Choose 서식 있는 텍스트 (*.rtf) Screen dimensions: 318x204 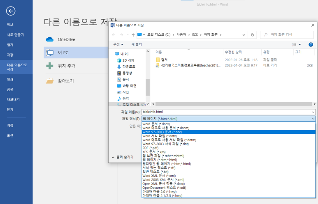229,168
